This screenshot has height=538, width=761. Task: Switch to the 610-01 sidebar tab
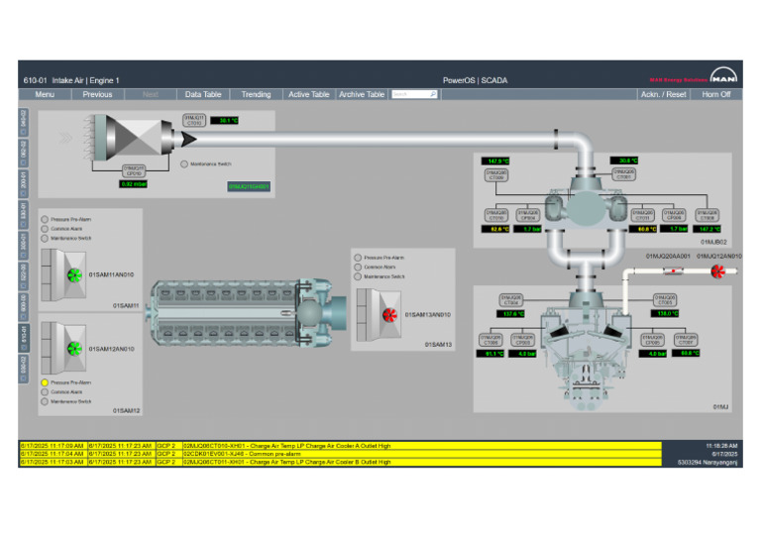coord(24,338)
